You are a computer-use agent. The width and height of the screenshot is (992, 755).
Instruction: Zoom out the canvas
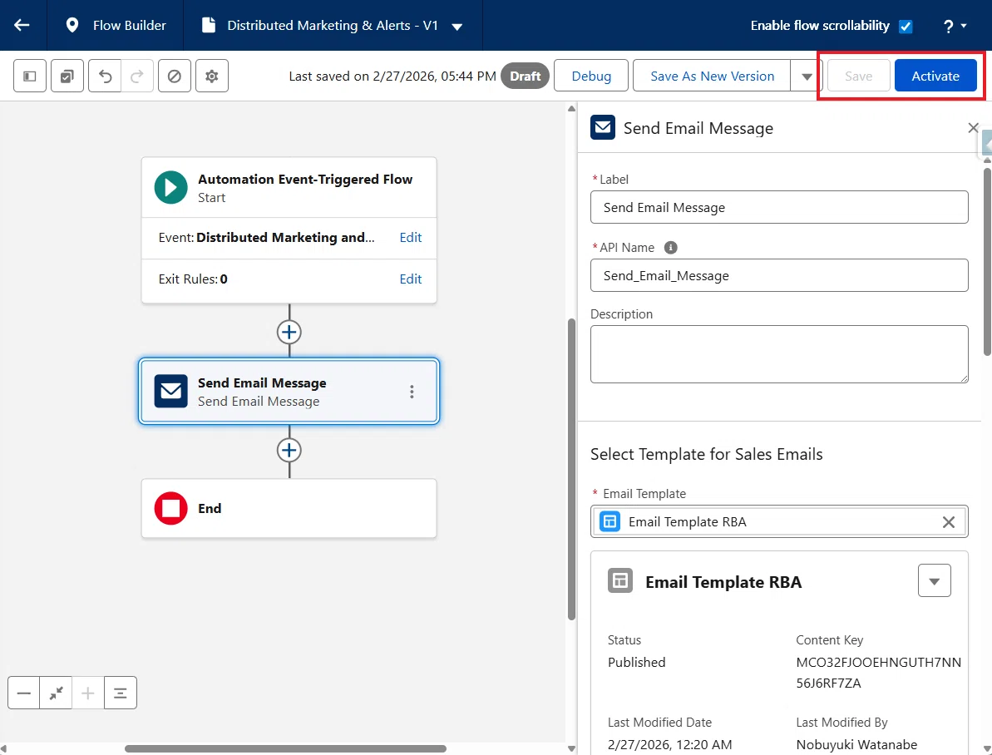(x=24, y=693)
